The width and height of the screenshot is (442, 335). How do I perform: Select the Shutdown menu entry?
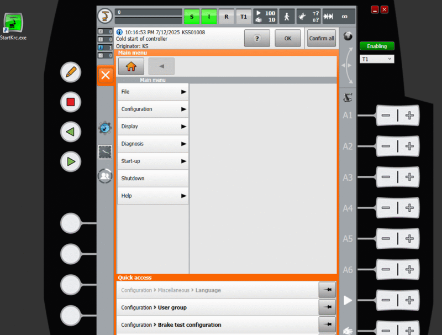(153, 179)
